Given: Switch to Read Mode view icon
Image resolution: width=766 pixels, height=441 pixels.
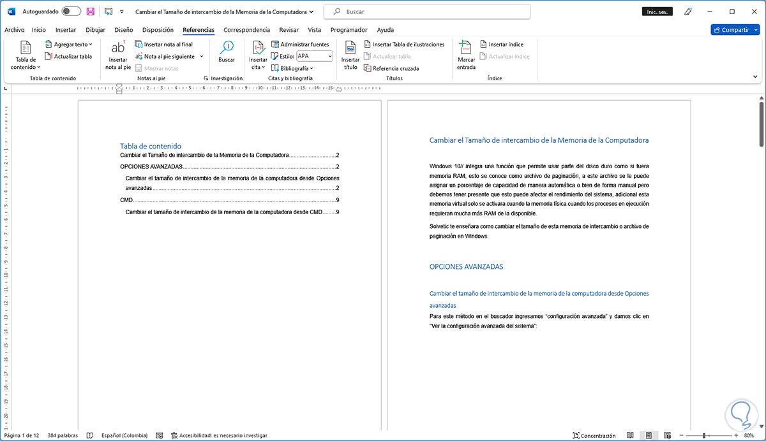Looking at the screenshot, I should coord(631,435).
